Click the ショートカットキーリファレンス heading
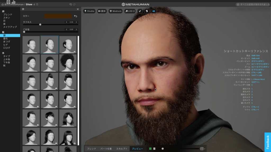 (x=246, y=51)
